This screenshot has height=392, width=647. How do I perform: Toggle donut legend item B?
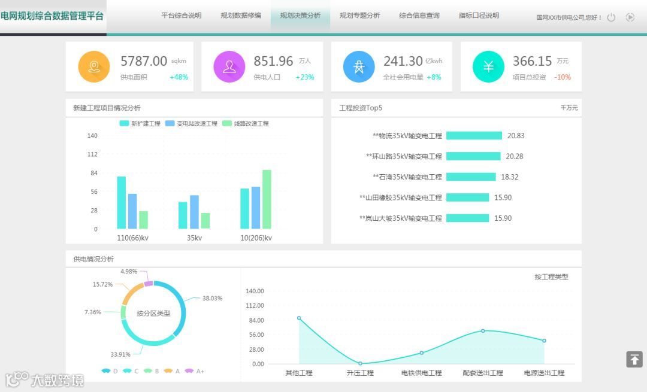point(151,371)
